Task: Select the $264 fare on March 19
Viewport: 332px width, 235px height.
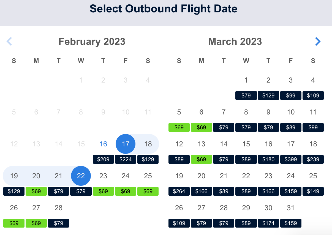Action: pyautogui.click(x=179, y=191)
